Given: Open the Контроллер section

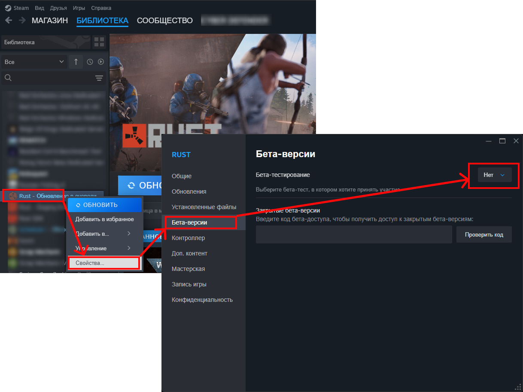Looking at the screenshot, I should tap(204, 238).
